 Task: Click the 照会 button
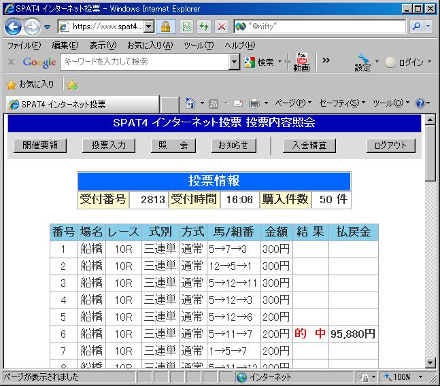173,145
